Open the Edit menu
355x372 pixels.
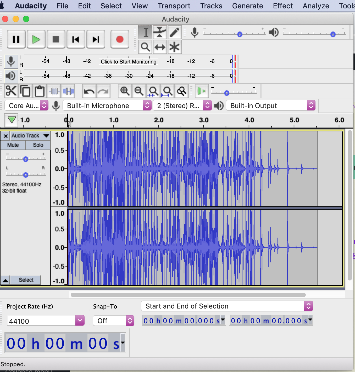tap(84, 6)
